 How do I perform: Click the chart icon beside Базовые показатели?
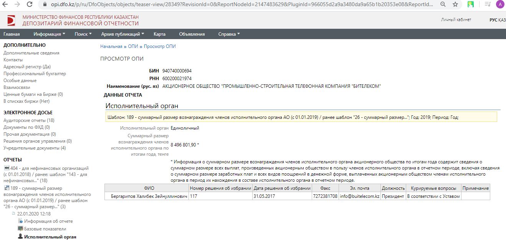(20, 229)
